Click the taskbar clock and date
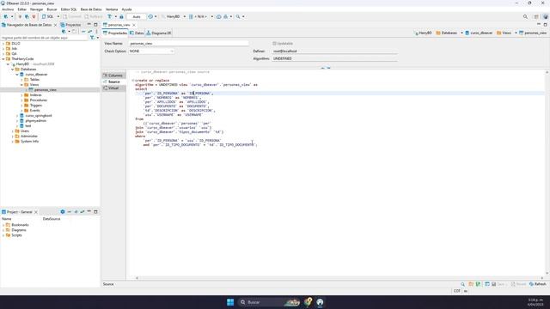The width and height of the screenshot is (550, 309). [536, 302]
